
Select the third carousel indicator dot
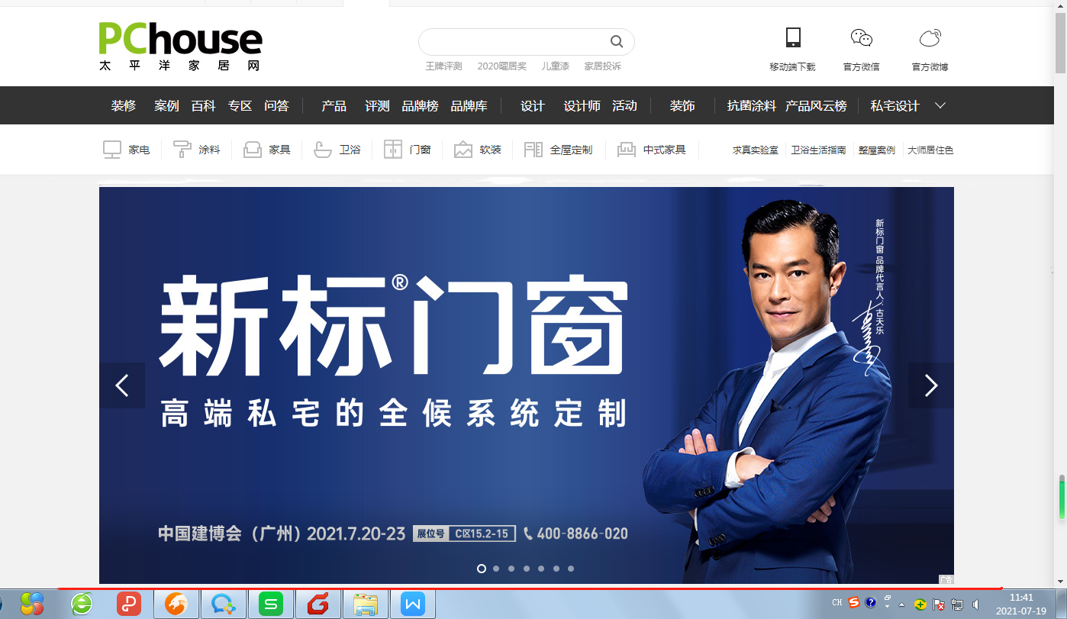point(511,569)
